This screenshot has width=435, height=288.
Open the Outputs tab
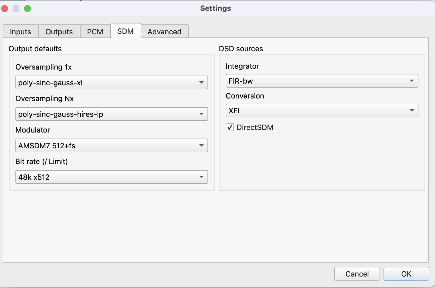pos(59,31)
